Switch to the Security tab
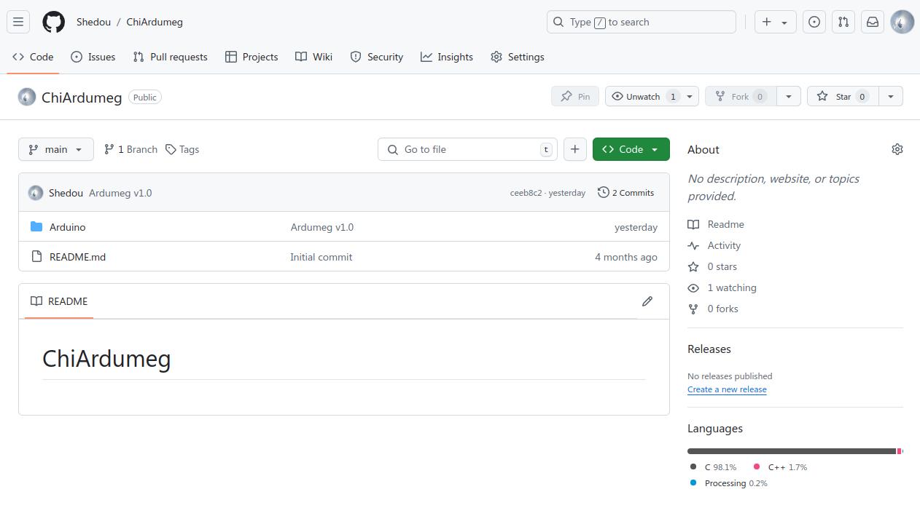Viewport: 920px width, 516px height. 377,57
